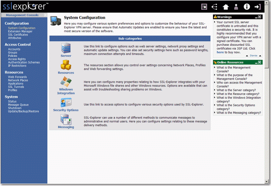Open Profiles in sidebar
This screenshot has width=271, height=186.
click(12, 90)
